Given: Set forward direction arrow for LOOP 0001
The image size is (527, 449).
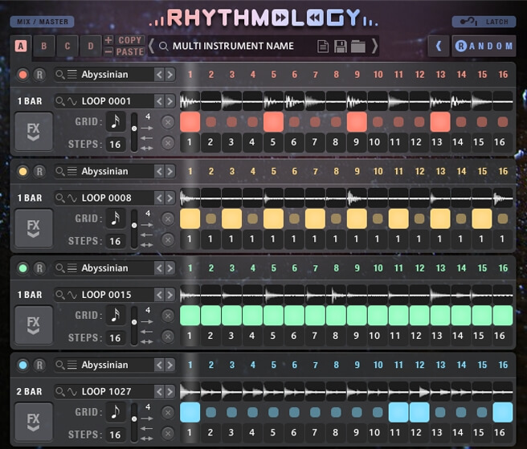Looking at the screenshot, I should 147,128.
